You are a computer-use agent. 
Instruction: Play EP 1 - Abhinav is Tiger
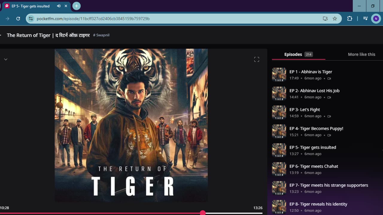(x=311, y=72)
